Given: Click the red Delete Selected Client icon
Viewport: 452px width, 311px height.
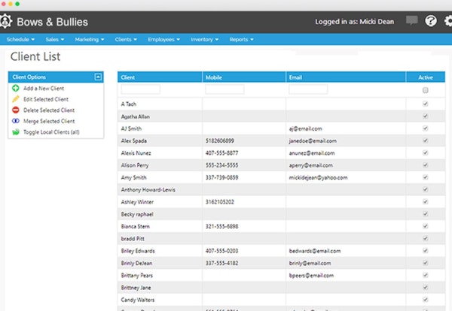Looking at the screenshot, I should coord(16,110).
